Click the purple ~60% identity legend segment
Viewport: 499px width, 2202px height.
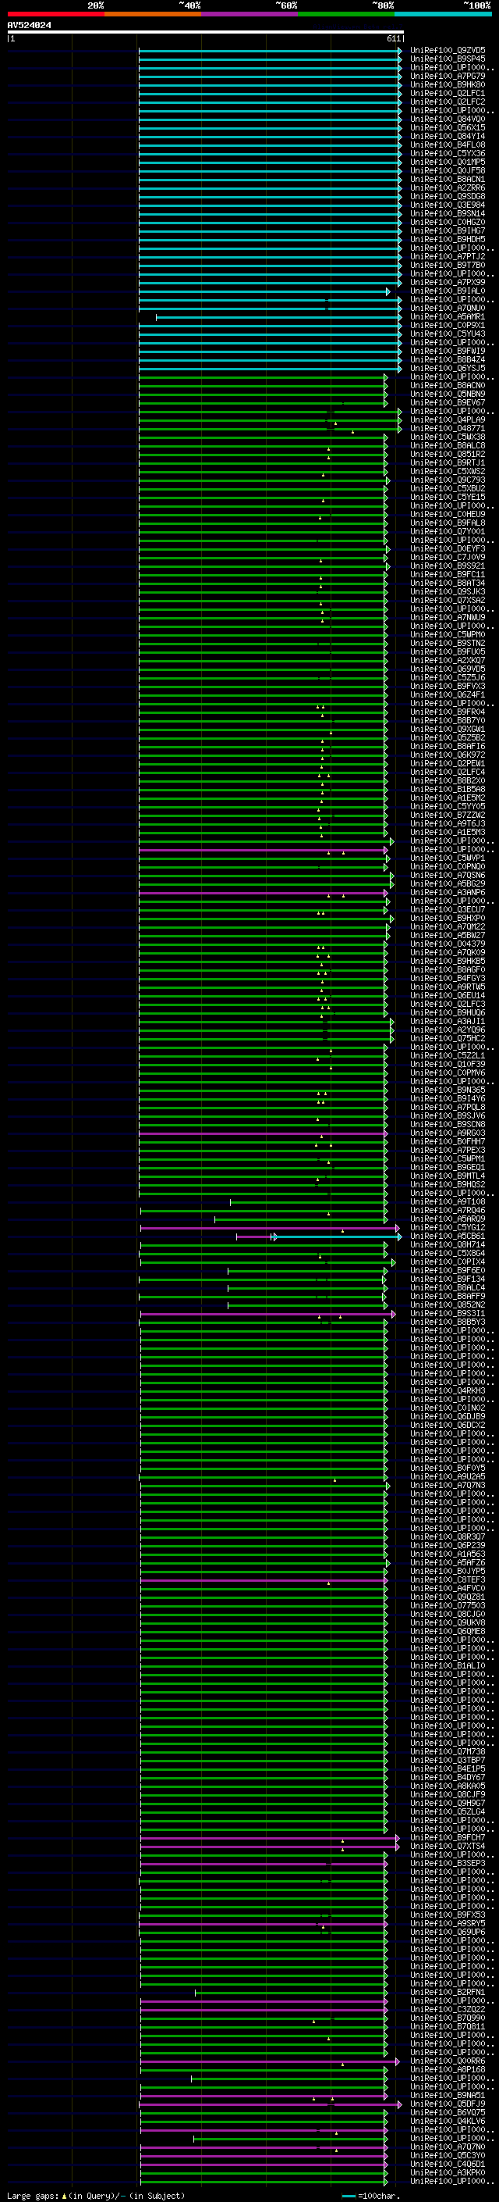[x=250, y=15]
